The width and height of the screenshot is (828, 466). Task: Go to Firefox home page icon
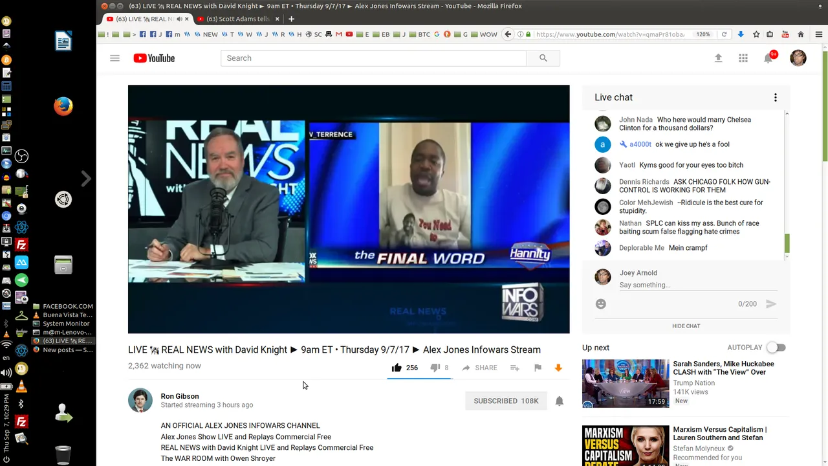(x=801, y=34)
